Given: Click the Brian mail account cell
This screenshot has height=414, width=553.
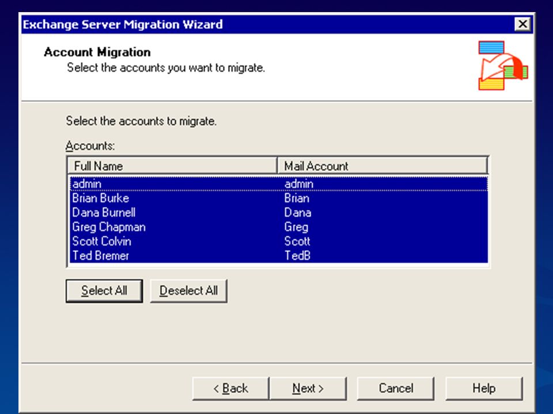Looking at the screenshot, I should [297, 198].
